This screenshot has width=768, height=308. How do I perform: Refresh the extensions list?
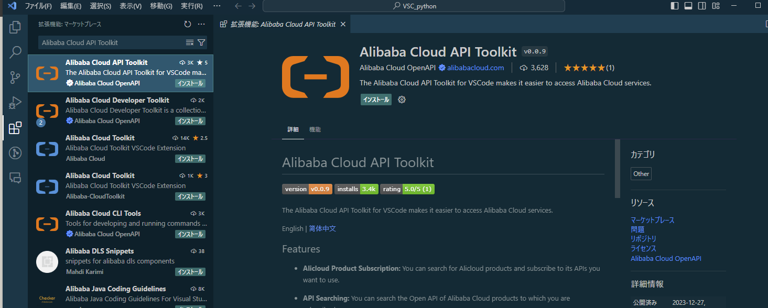point(187,24)
